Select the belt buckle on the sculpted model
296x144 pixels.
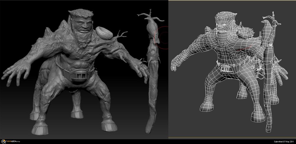pyautogui.click(x=79, y=76)
